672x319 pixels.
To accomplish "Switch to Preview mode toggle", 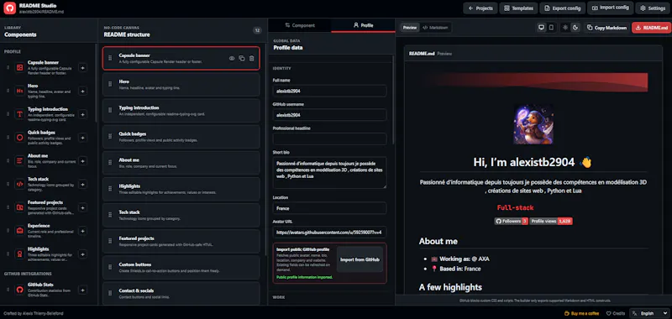I will pyautogui.click(x=410, y=28).
